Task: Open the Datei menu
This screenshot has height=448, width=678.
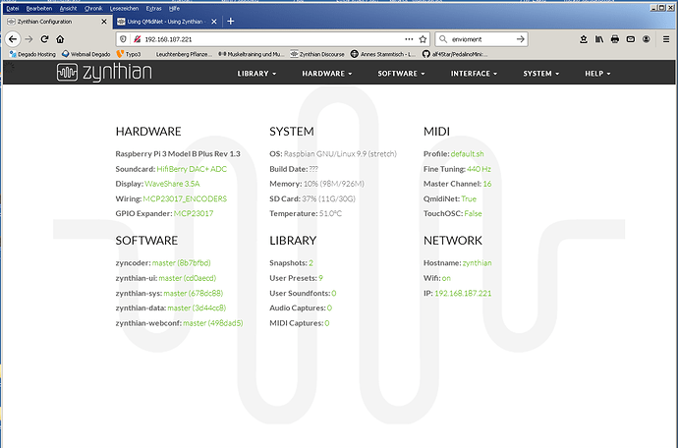Action: click(x=13, y=8)
